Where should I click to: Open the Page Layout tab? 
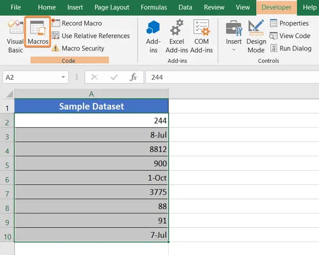pyautogui.click(x=112, y=7)
